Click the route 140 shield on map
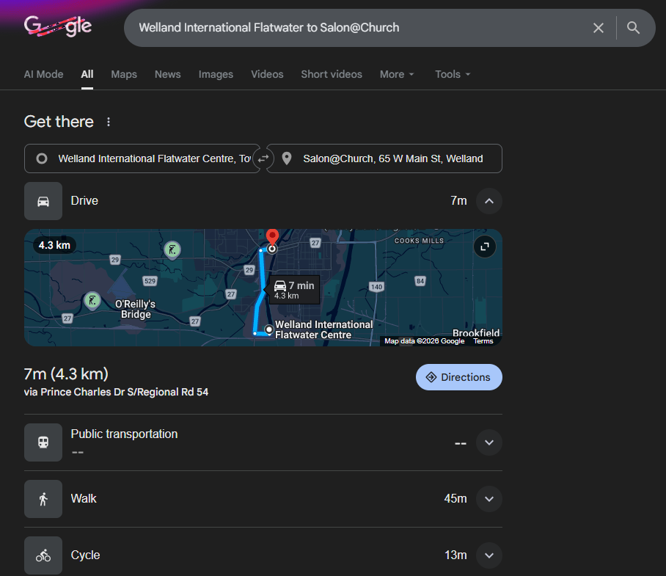Screen dimensions: 666x576 click(376, 287)
